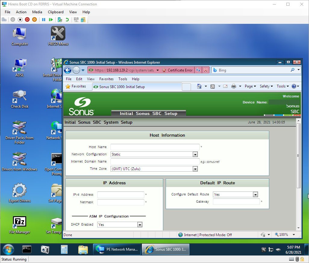
Task: Open the zoom level 100% dropdown arrow
Action: coord(294,235)
